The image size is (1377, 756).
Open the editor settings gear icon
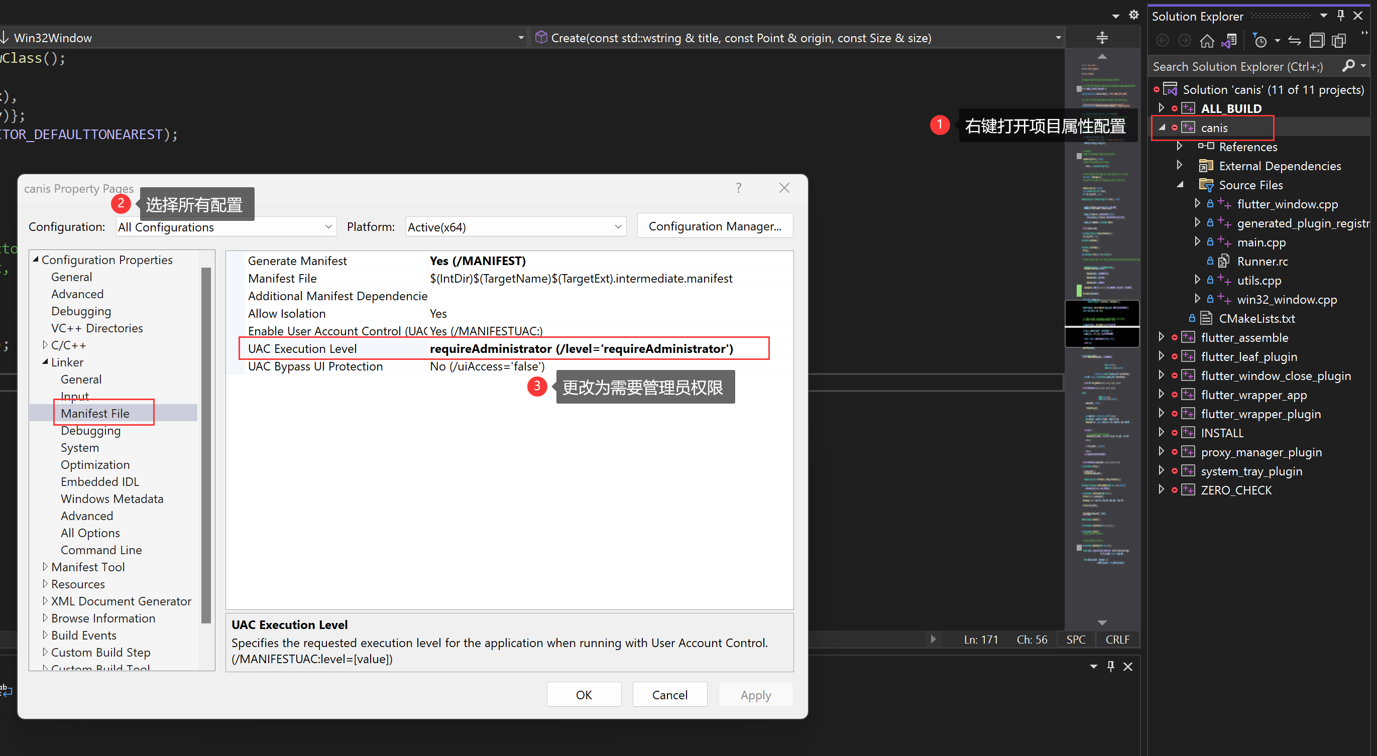click(1134, 15)
